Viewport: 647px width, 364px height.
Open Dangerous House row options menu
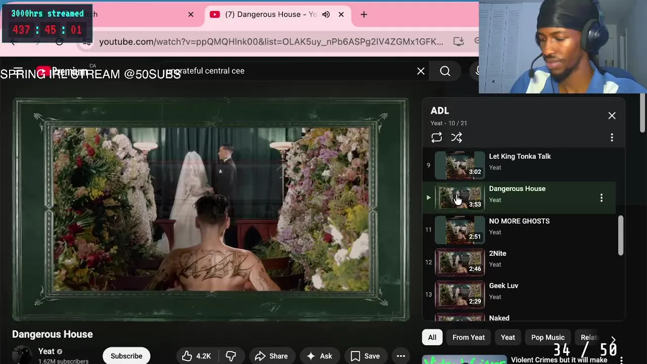[601, 198]
